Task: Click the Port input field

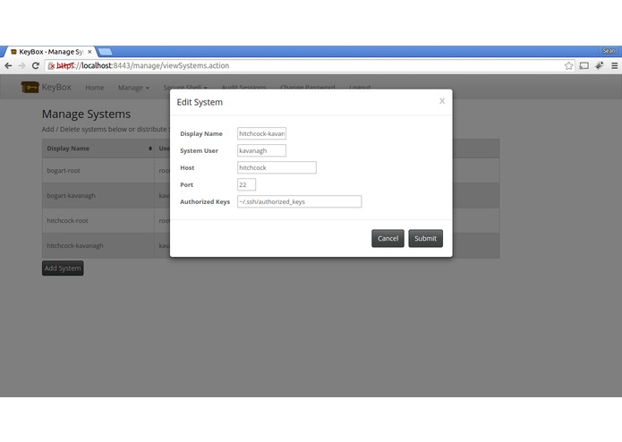Action: coord(246,184)
